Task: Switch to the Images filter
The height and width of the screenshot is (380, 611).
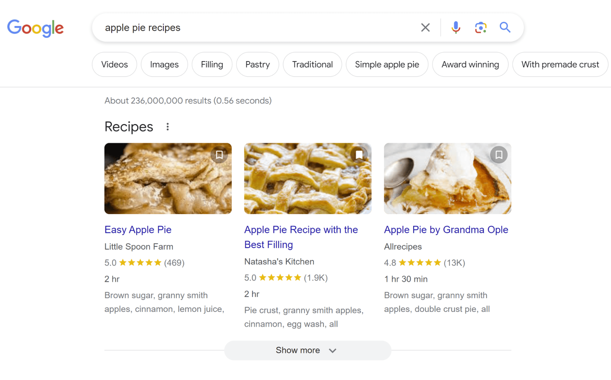Action: pos(164,64)
